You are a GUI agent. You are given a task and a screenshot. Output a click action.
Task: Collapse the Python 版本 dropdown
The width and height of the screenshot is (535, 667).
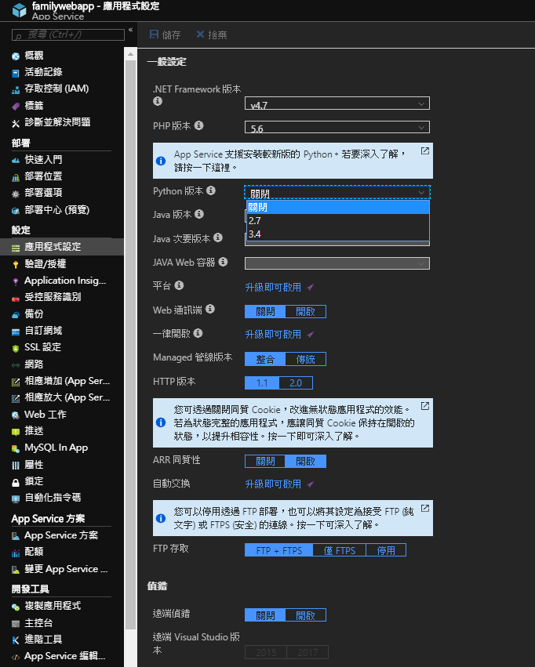(337, 192)
